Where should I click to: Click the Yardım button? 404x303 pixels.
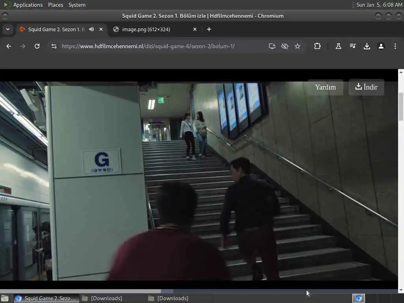click(x=325, y=87)
